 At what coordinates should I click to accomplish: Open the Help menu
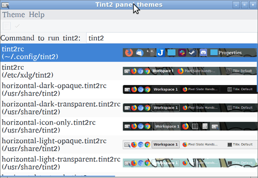click(x=37, y=15)
